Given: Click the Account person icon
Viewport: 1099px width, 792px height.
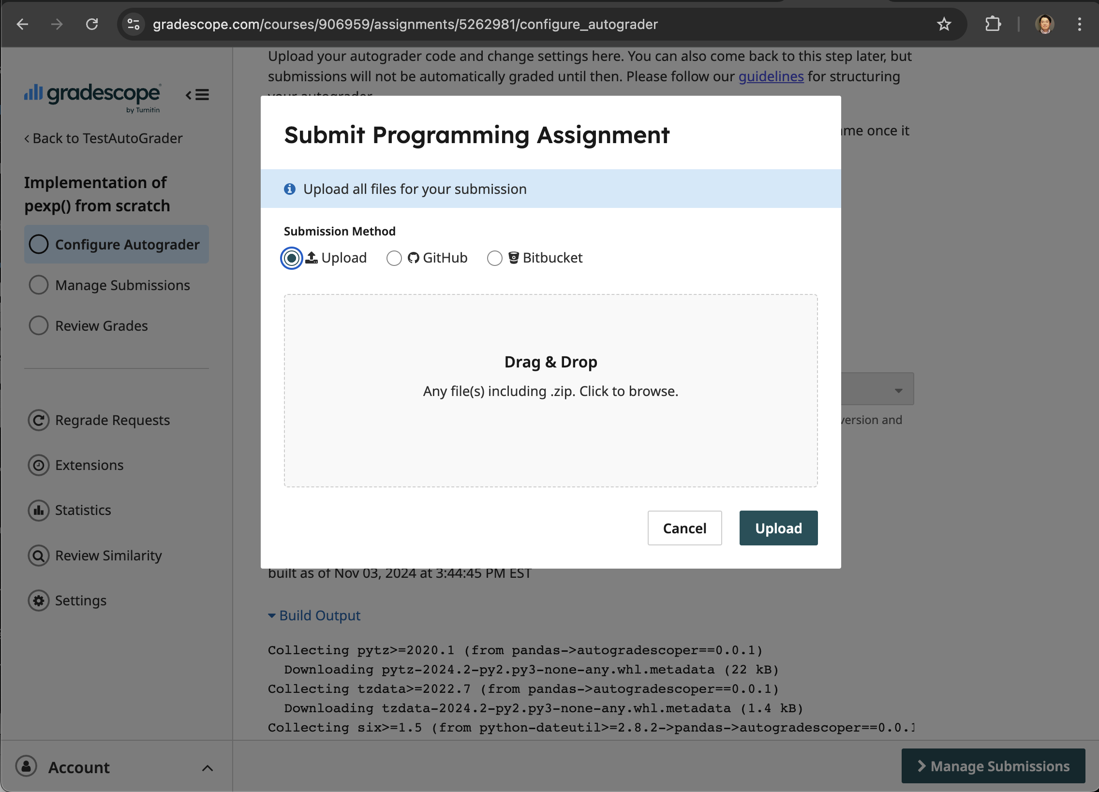Looking at the screenshot, I should pyautogui.click(x=26, y=767).
